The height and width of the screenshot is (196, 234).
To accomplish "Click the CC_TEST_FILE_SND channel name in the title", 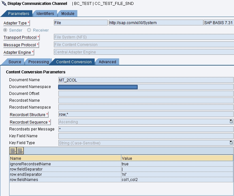I will coord(114,4).
